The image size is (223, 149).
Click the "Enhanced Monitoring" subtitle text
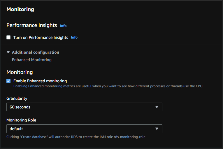point(31,60)
